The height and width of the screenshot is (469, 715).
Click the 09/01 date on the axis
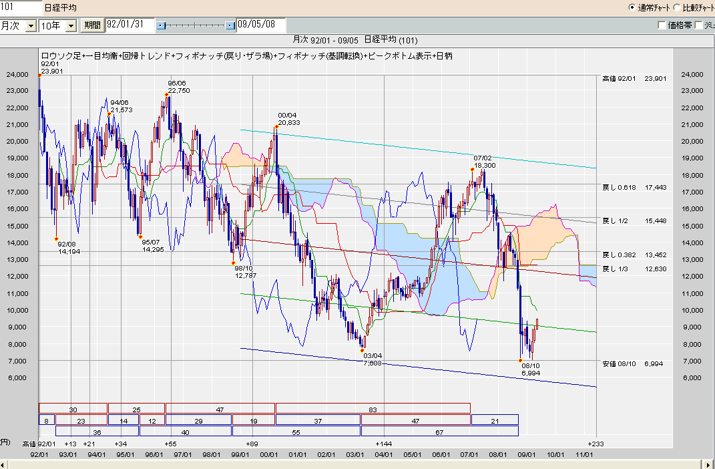(x=526, y=455)
